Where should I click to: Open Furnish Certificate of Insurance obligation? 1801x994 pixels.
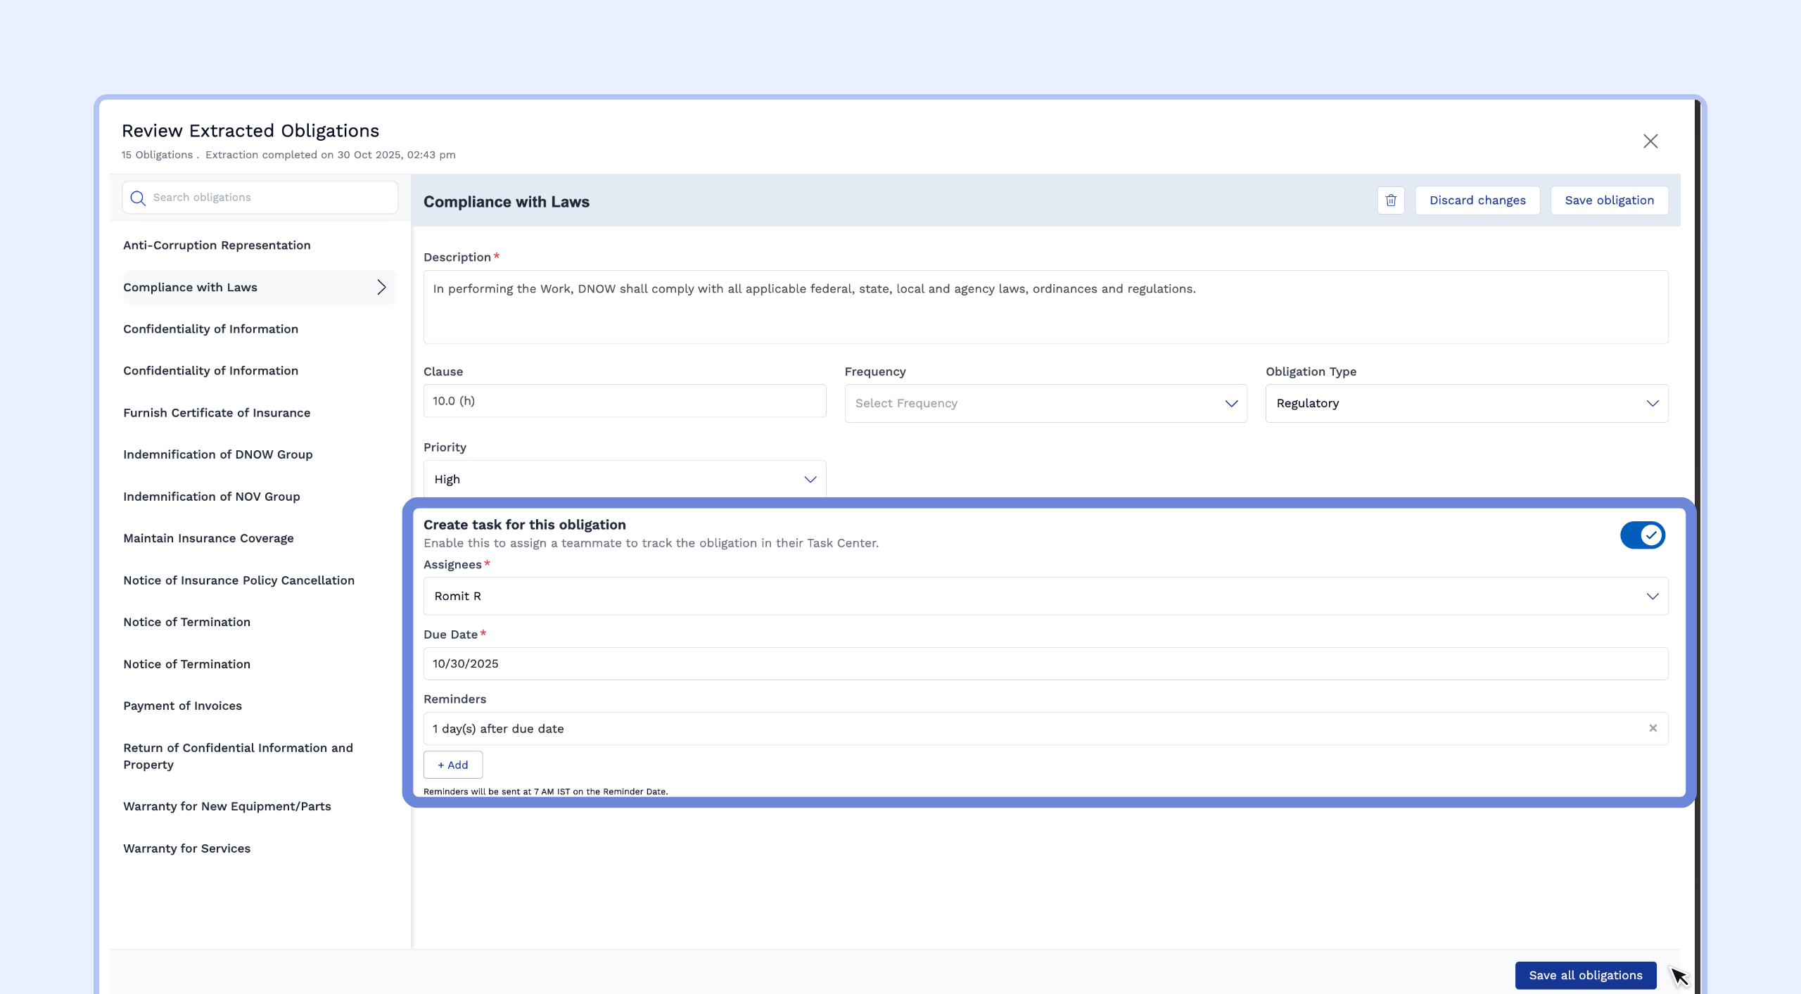coord(217,412)
